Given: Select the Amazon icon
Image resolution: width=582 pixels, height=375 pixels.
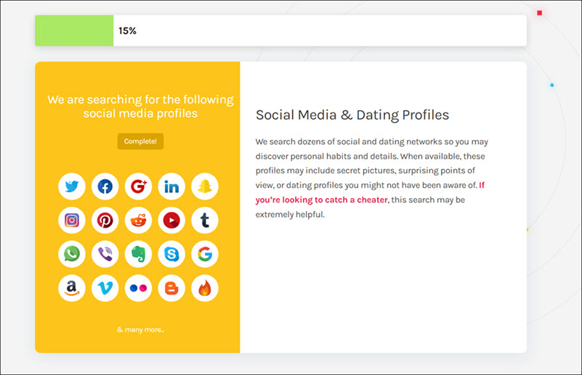Looking at the screenshot, I should coord(72,288).
